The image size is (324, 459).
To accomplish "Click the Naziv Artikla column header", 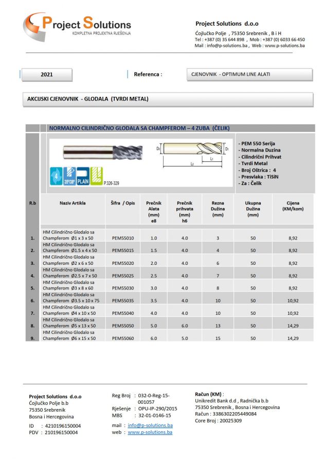I will pos(72,203).
